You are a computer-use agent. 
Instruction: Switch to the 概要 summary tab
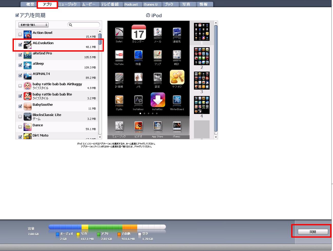pyautogui.click(x=30, y=4)
